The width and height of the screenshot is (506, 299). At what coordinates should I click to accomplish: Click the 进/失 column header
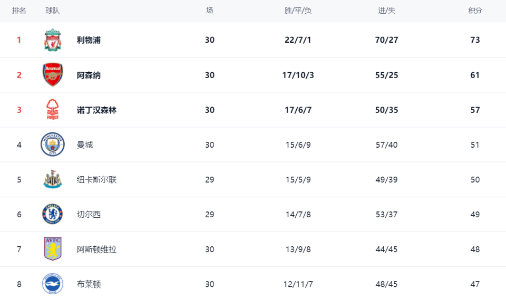386,11
